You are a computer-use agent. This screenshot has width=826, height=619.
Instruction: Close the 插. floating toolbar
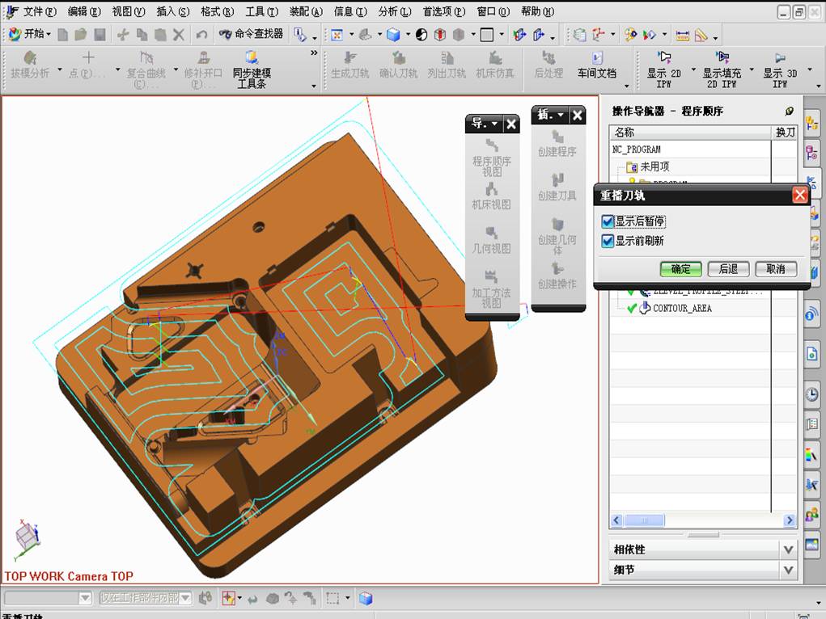(578, 115)
